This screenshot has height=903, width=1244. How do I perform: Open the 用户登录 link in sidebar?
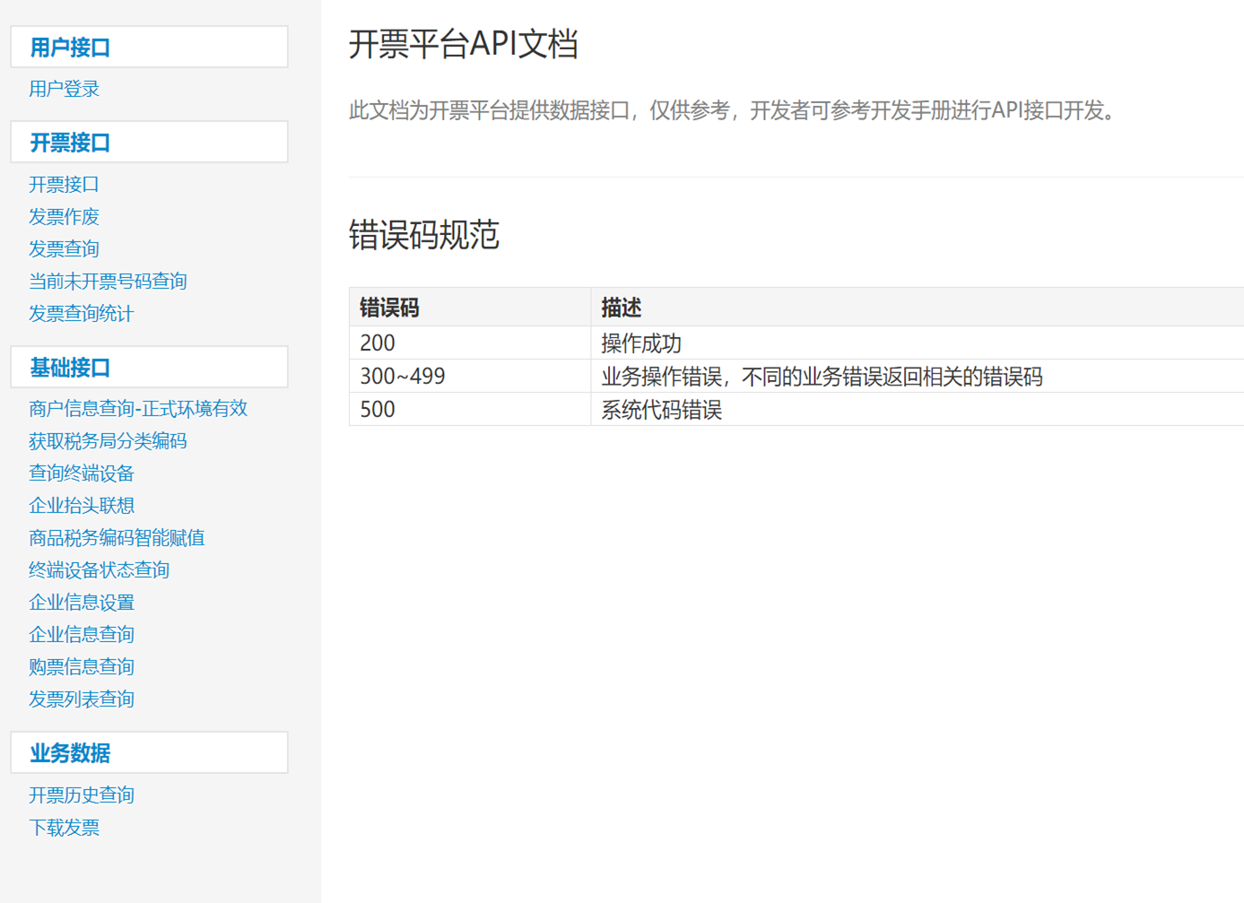click(x=64, y=89)
